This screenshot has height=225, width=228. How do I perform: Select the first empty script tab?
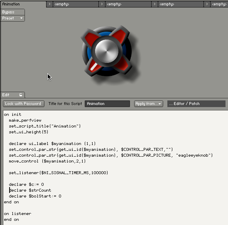coord(76,4)
